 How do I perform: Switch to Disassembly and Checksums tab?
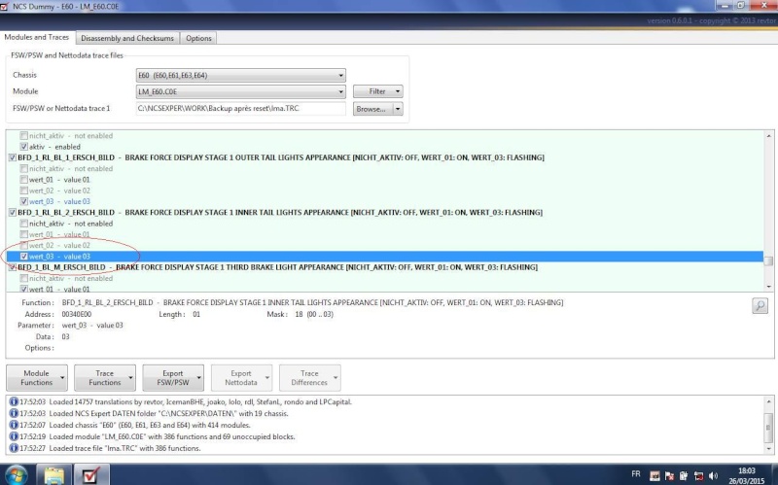[x=127, y=38]
